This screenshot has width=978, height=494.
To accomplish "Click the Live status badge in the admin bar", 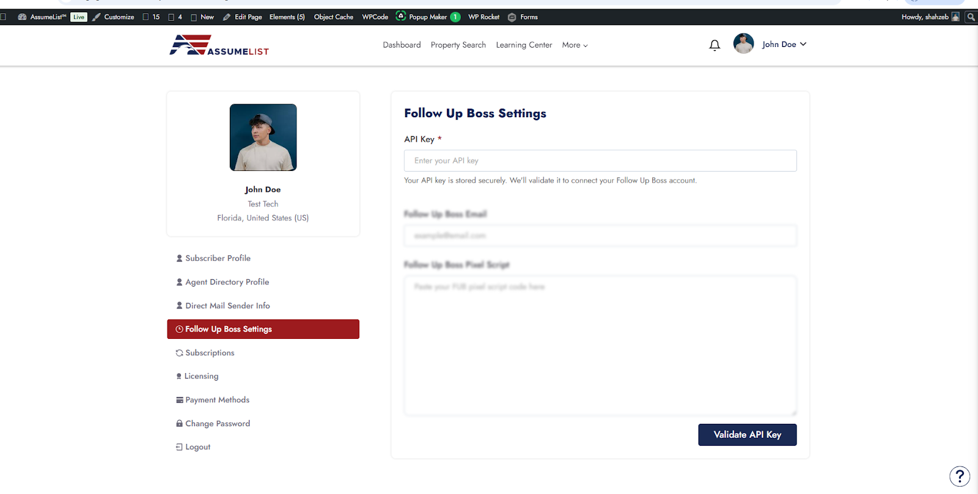I will [x=79, y=17].
